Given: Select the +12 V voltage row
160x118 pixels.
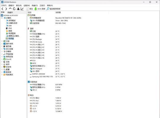Looking at the screenshot, I should tap(34, 111).
